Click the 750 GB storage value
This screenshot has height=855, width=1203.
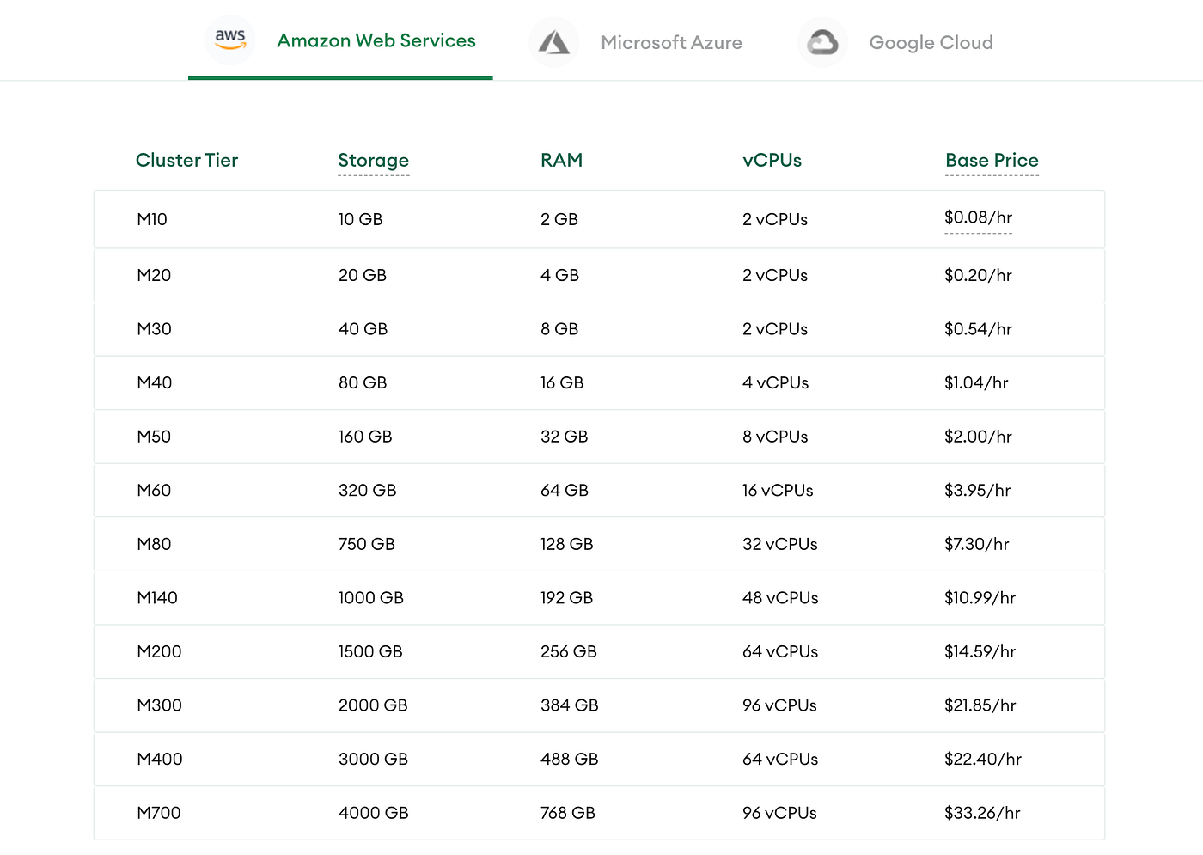pyautogui.click(x=367, y=544)
